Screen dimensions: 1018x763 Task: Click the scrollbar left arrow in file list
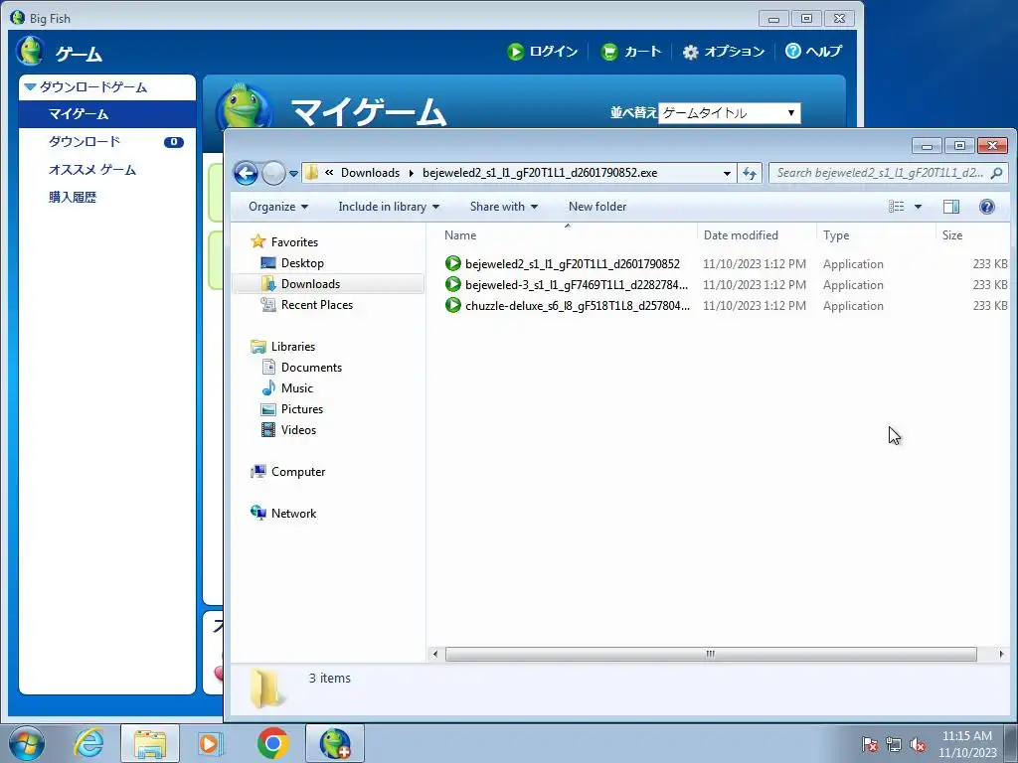pos(435,654)
